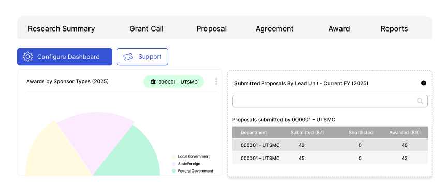Toggle the Local Government legend swatch
The image size is (446, 188).
pyautogui.click(x=174, y=156)
